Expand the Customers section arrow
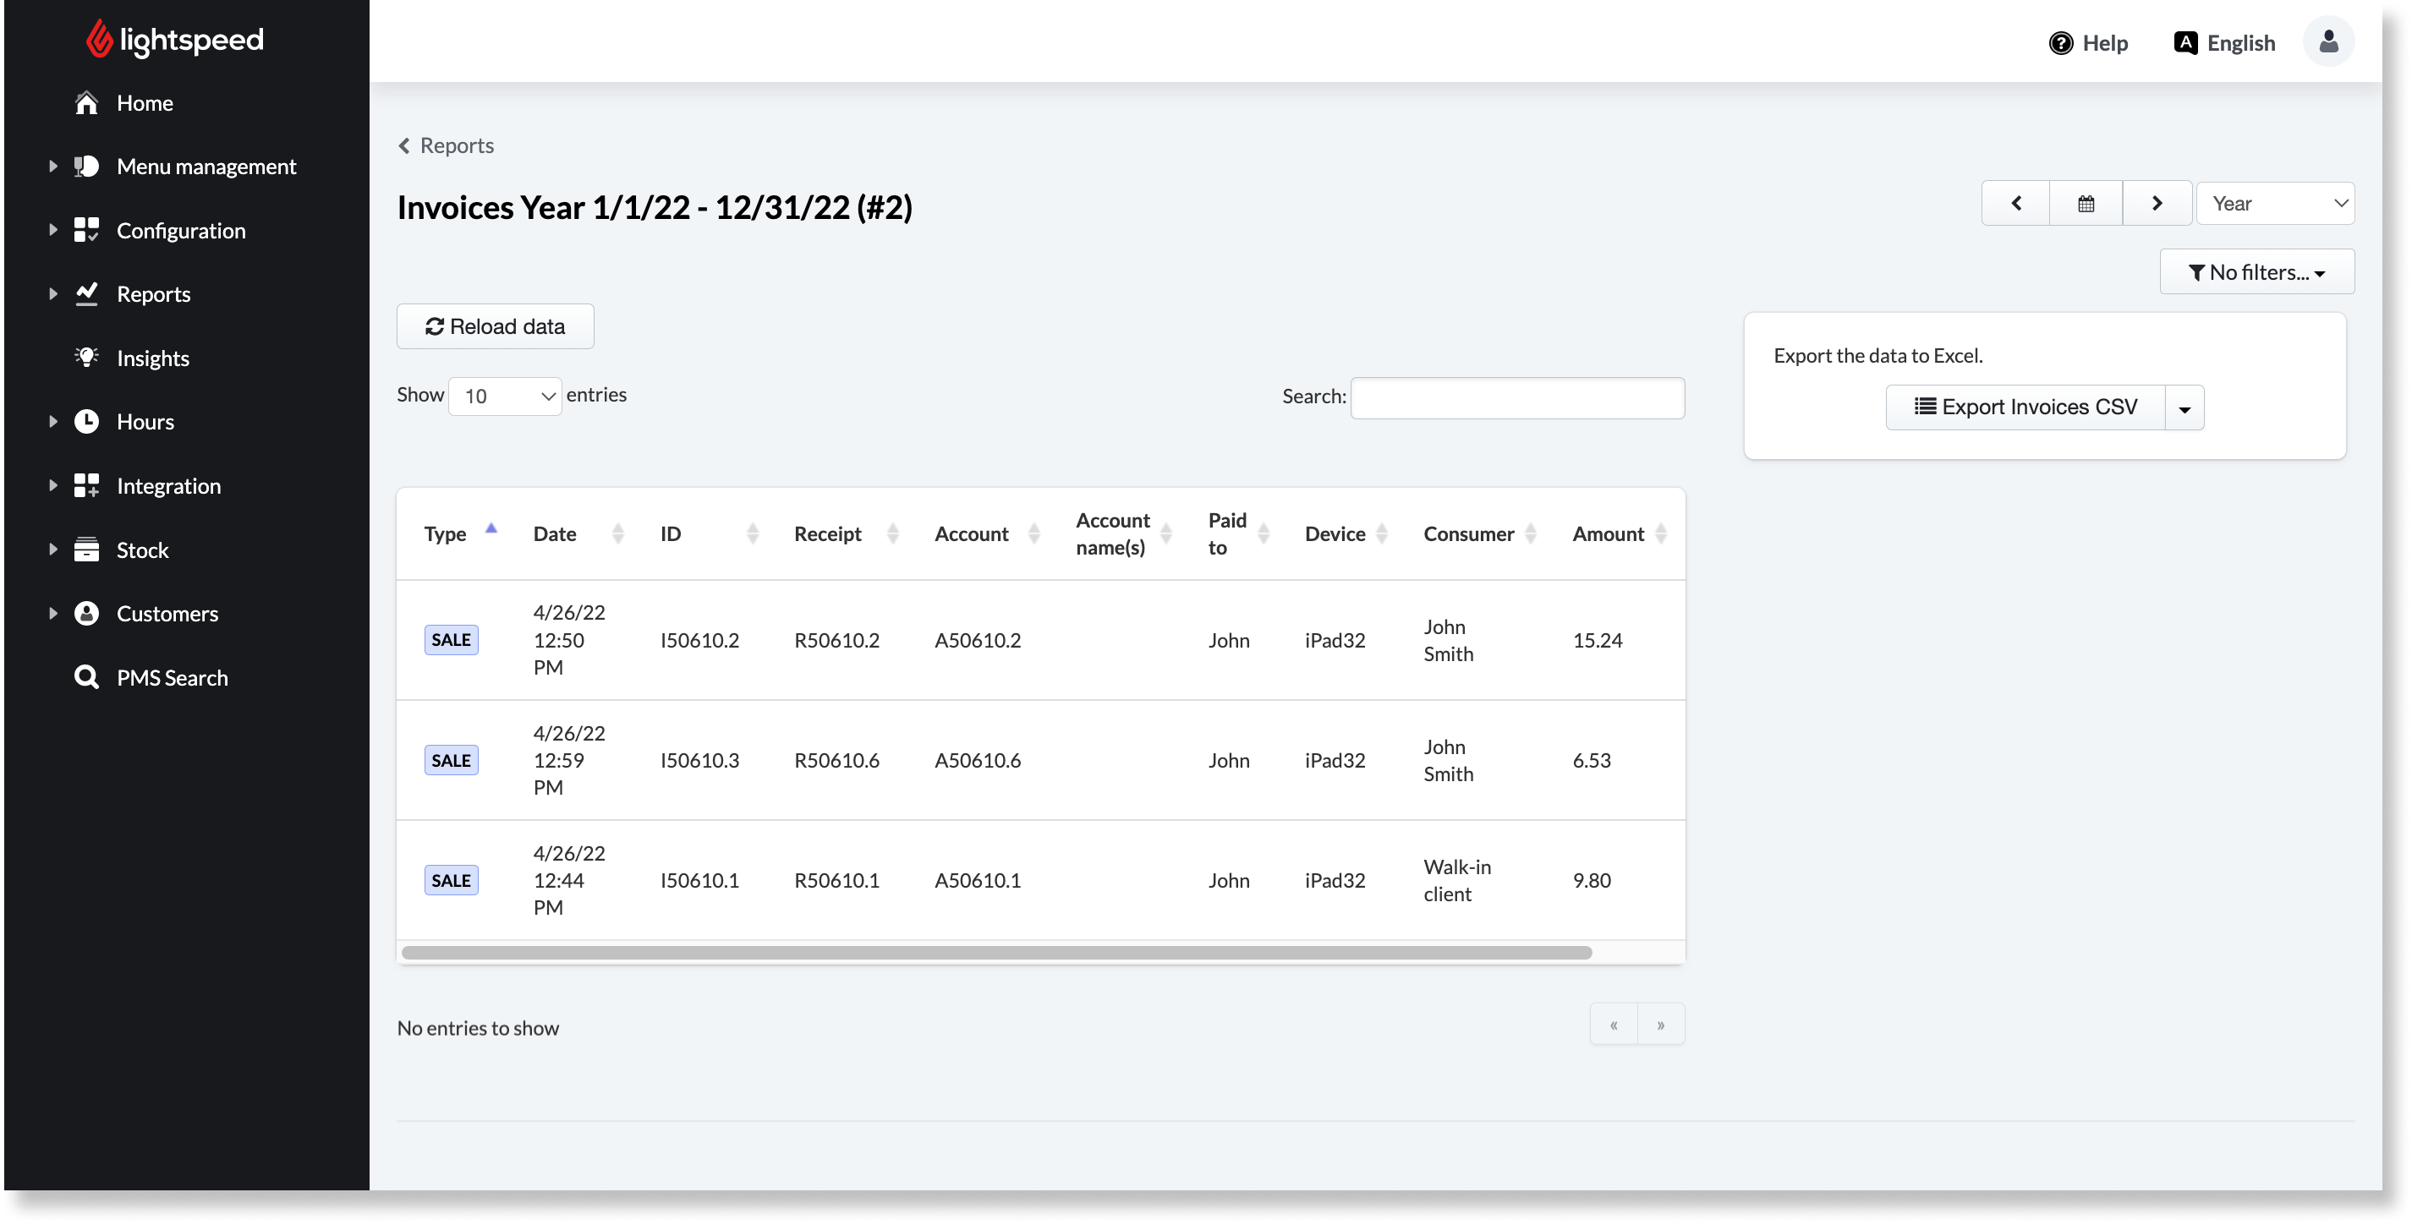This screenshot has width=2412, height=1225. (53, 614)
